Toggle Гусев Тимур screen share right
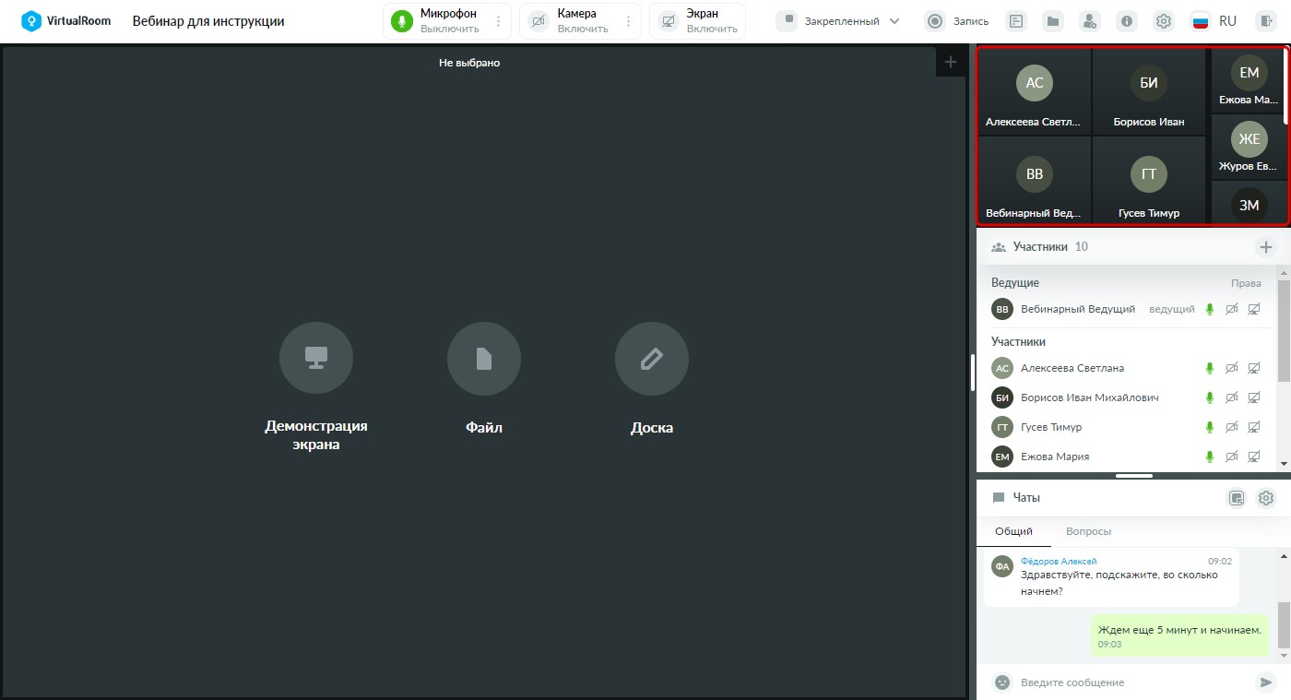The image size is (1291, 700). tap(1254, 427)
